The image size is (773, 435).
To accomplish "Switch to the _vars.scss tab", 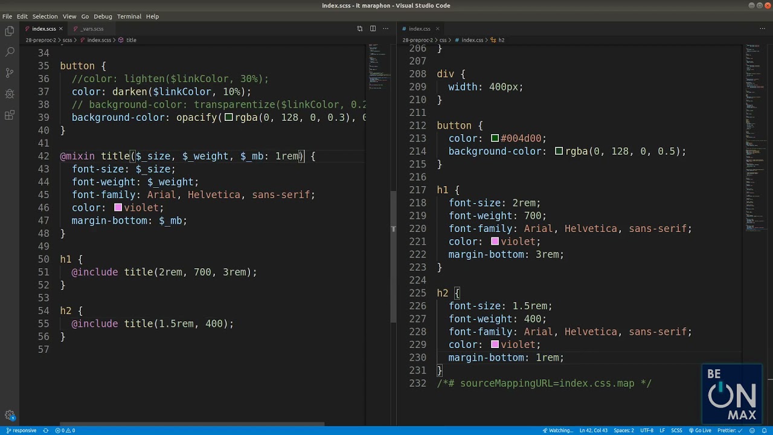I will click(x=92, y=28).
